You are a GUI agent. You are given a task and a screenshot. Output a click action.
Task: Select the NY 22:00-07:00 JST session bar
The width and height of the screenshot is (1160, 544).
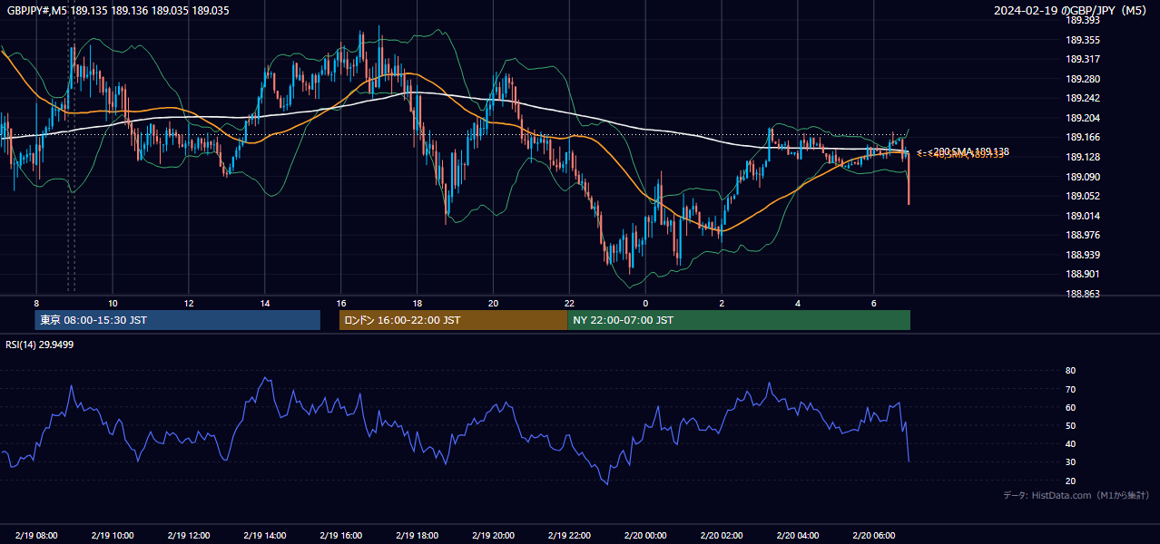739,320
